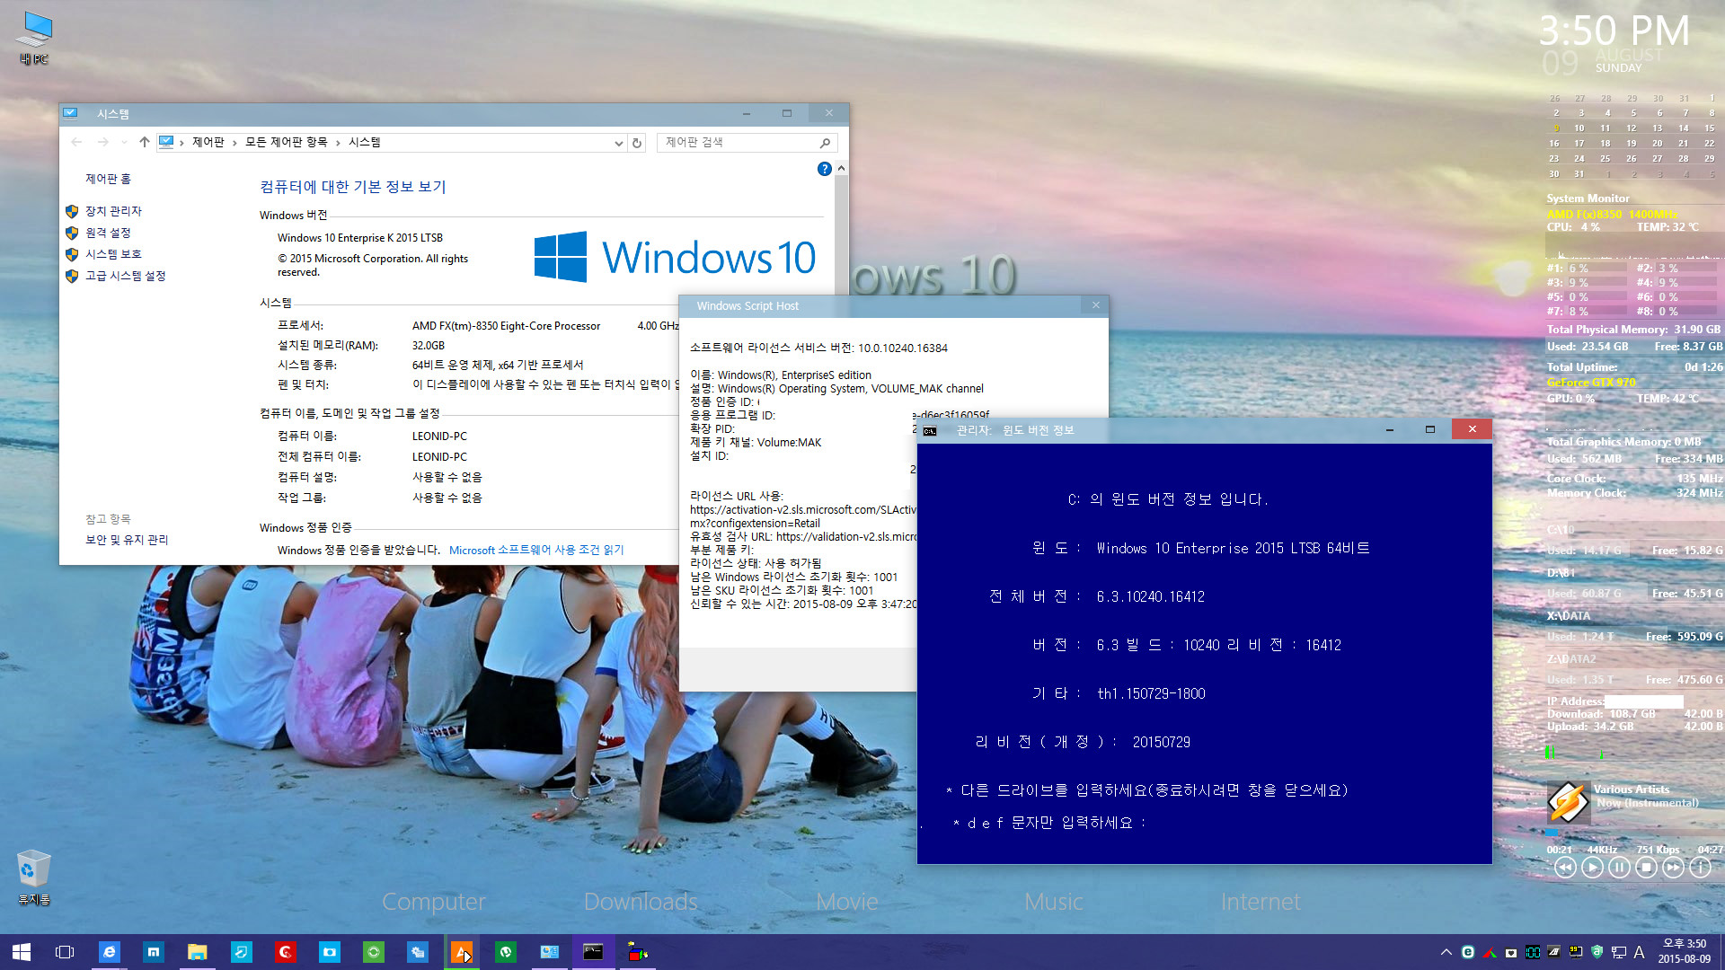Open the green circular sync taskbar icon
This screenshot has height=970, width=1725.
coord(374,952)
